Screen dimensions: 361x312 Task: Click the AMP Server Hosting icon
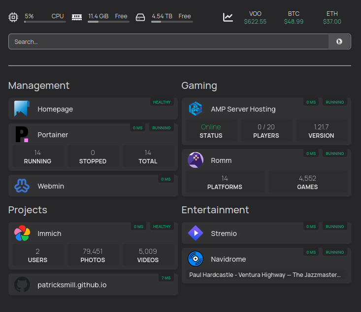(x=196, y=109)
